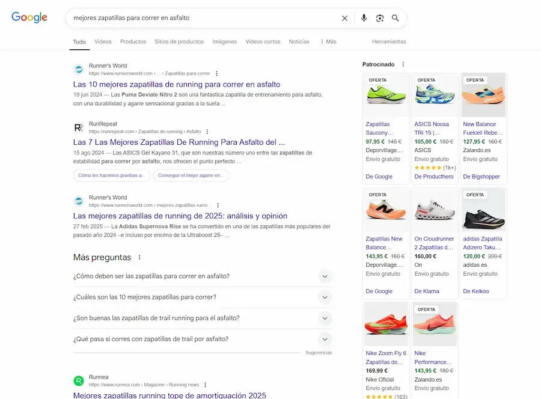Click the New Balance Fuelcell Rebel shoe image
This screenshot has height=399, width=541.
pyautogui.click(x=483, y=95)
